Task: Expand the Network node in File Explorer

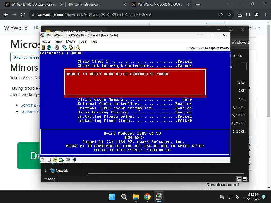Action: pyautogui.click(x=46, y=170)
